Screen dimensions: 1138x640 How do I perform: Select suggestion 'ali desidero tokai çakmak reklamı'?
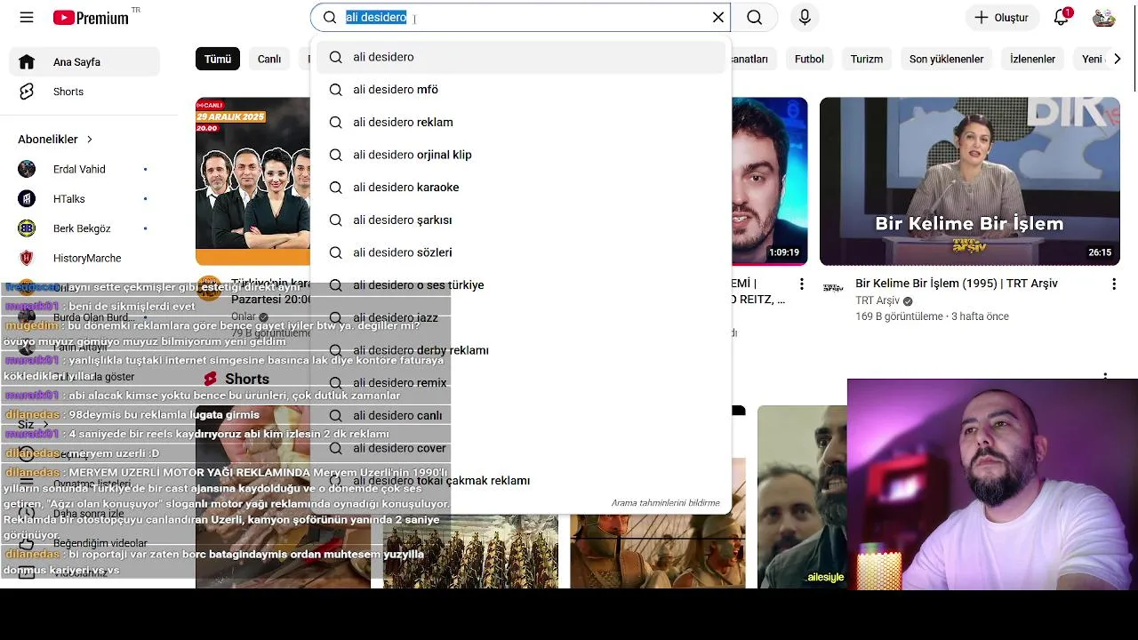point(521,481)
